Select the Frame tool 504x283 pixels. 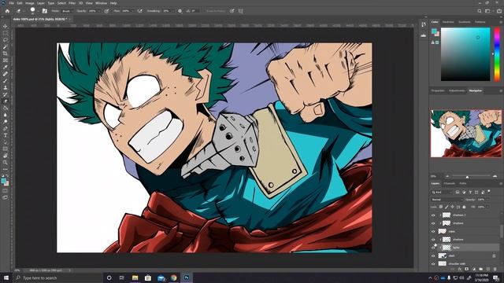pos(6,61)
